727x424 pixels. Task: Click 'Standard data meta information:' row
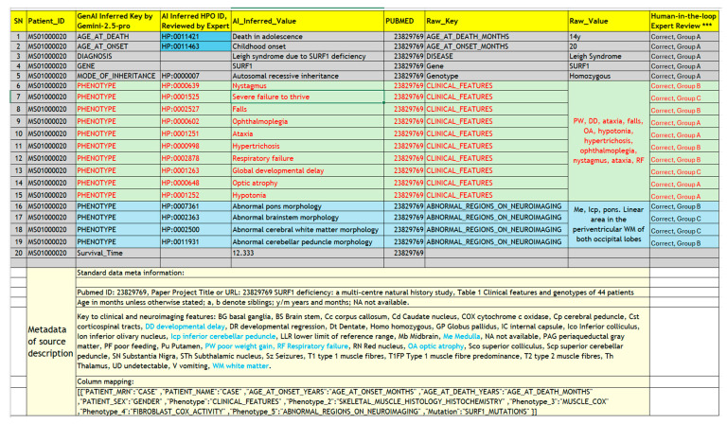(x=363, y=273)
